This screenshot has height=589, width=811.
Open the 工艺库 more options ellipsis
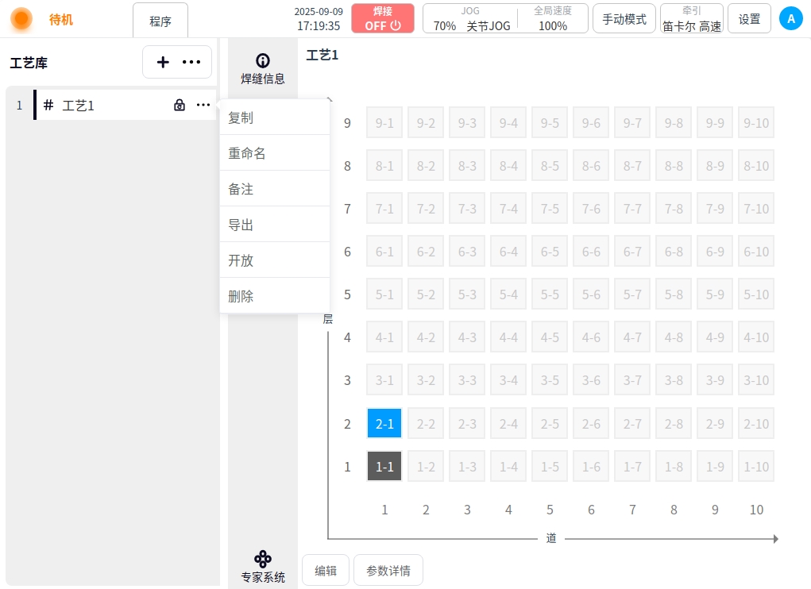click(191, 62)
